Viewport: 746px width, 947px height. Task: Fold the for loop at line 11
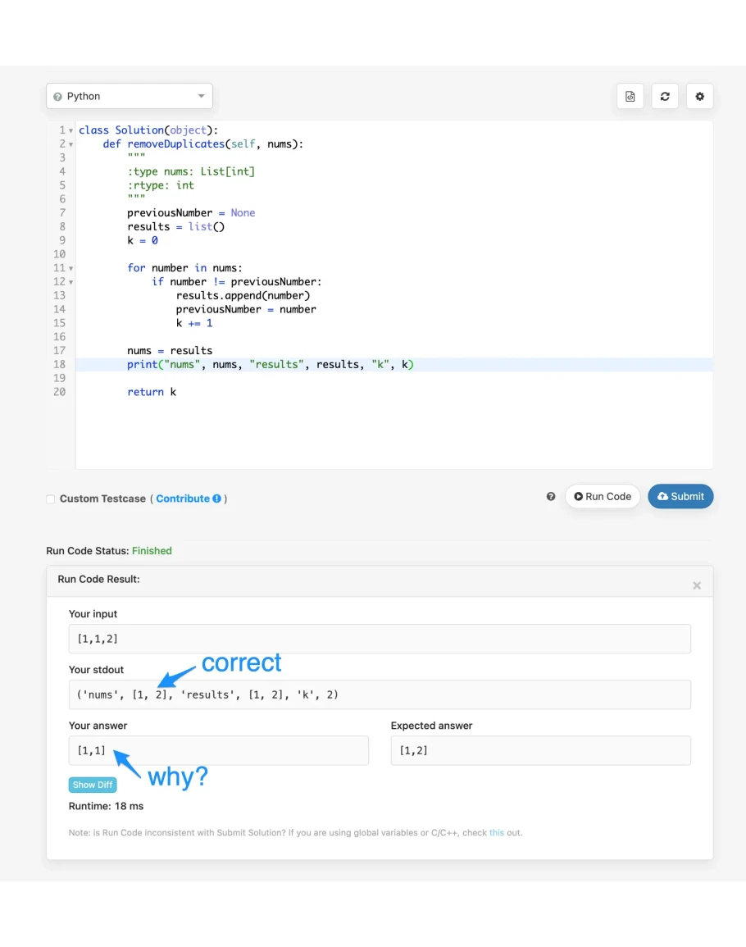(71, 268)
